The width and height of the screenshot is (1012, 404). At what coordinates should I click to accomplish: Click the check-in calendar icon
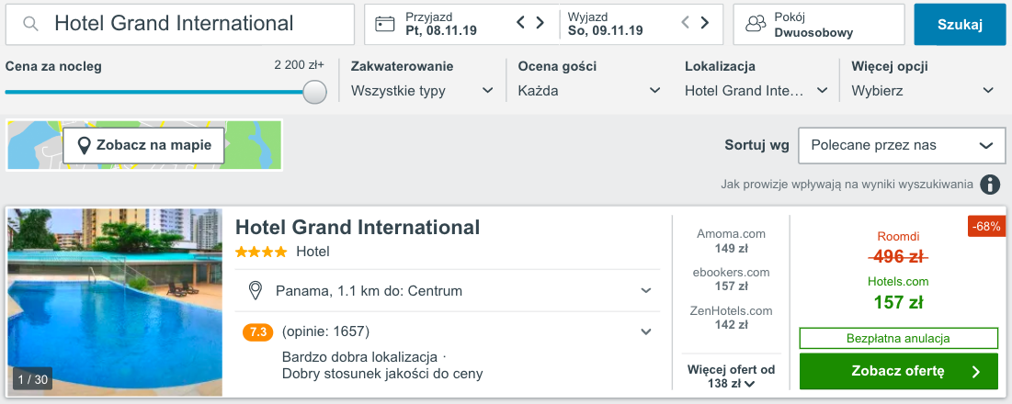(x=386, y=25)
